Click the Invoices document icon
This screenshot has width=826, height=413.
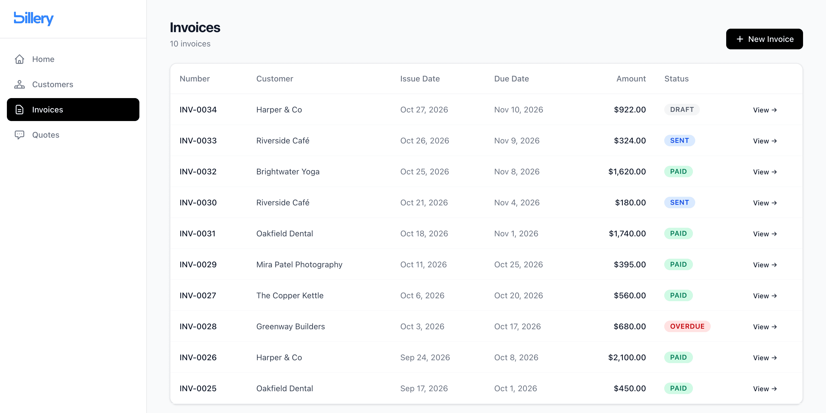point(20,110)
